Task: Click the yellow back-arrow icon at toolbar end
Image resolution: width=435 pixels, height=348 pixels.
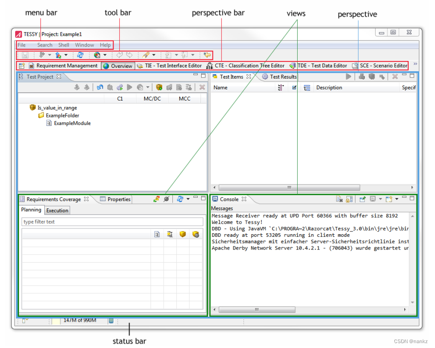Action: (207, 55)
